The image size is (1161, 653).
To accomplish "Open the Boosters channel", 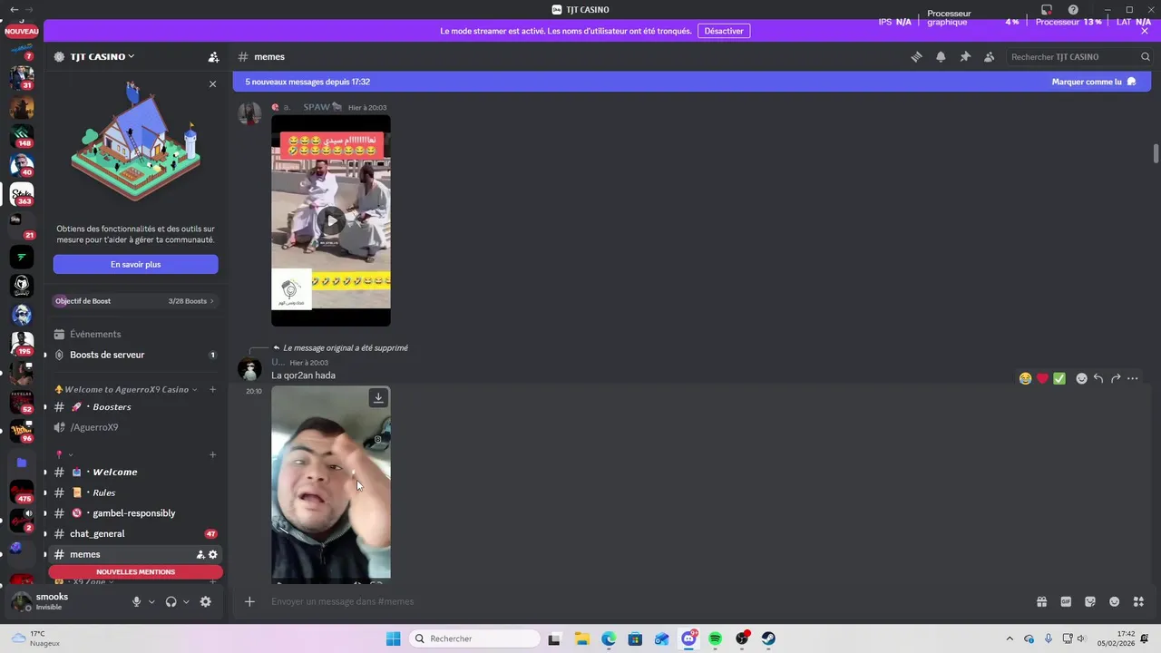I will [135, 407].
